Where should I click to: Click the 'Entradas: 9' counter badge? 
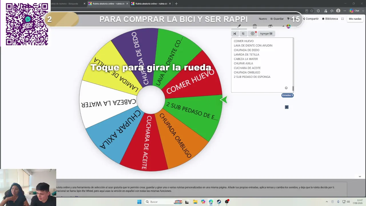point(287,95)
